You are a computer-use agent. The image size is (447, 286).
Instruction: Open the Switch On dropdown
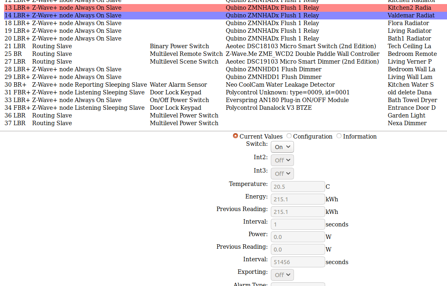click(x=282, y=147)
